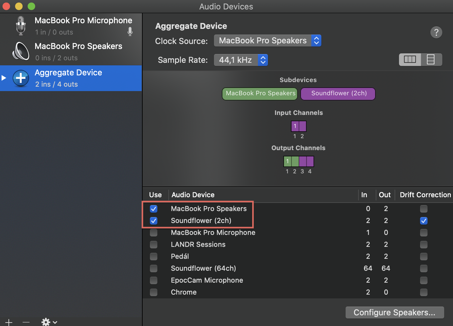The width and height of the screenshot is (453, 326).
Task: Select output channel 4 purple box
Action: point(310,161)
